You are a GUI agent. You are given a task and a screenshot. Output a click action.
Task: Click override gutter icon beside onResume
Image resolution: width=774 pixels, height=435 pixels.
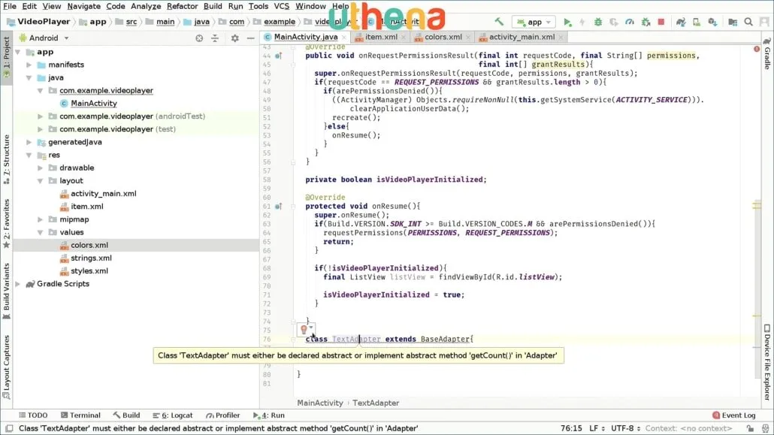pyautogui.click(x=278, y=207)
